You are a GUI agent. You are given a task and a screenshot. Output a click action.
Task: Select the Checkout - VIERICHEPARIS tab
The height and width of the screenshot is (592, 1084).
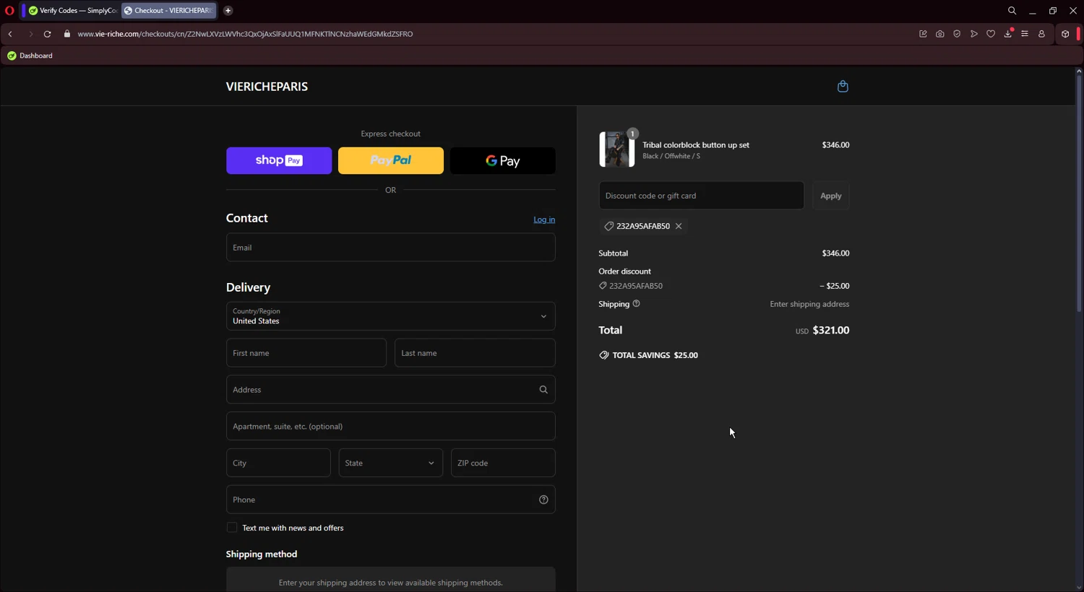pyautogui.click(x=168, y=11)
